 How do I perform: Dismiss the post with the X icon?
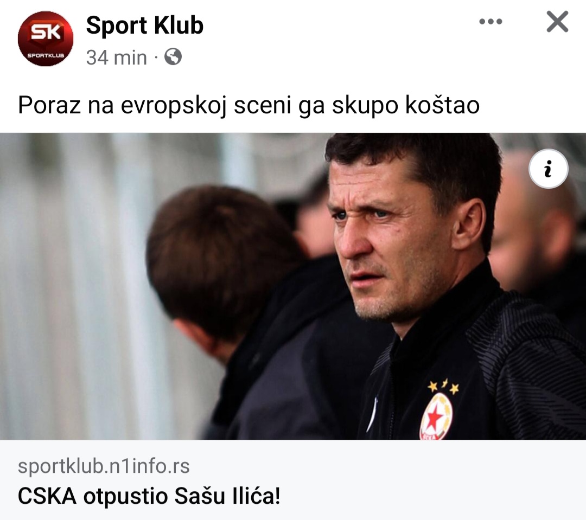[x=557, y=22]
